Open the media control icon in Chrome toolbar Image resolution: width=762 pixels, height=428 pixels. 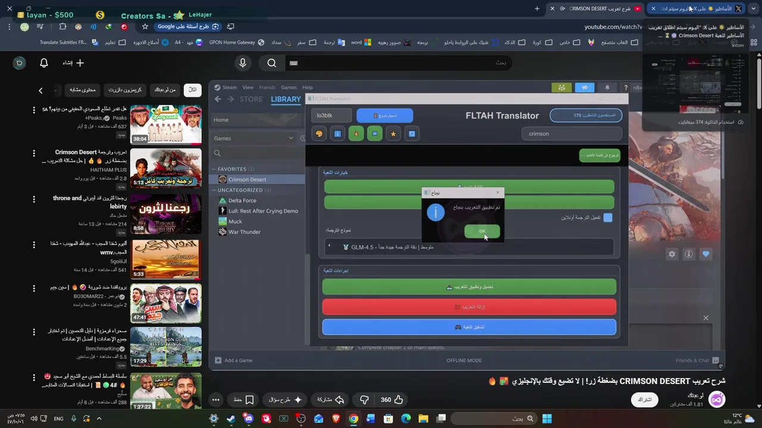[40, 27]
